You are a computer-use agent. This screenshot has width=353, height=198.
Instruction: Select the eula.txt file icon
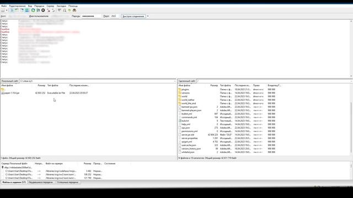[x=180, y=121]
